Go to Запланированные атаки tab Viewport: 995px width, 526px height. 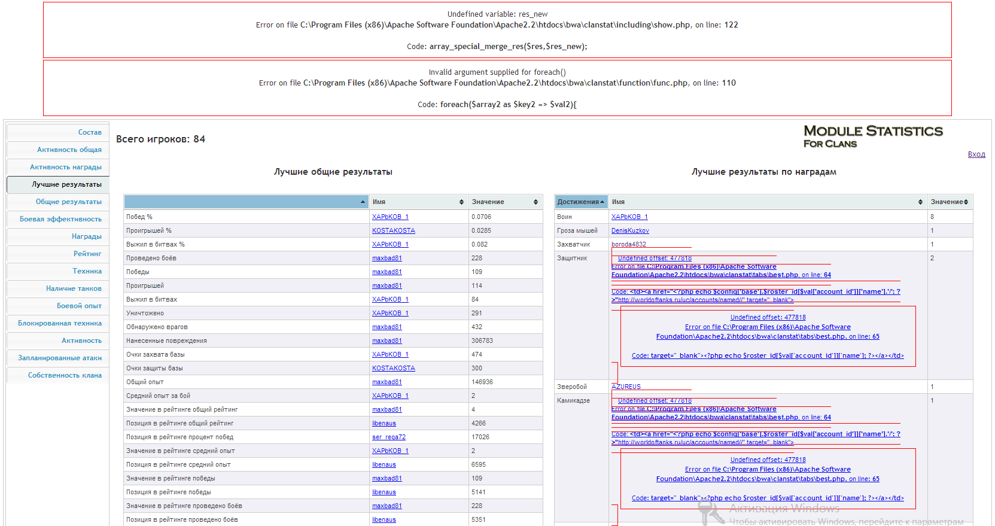click(60, 358)
